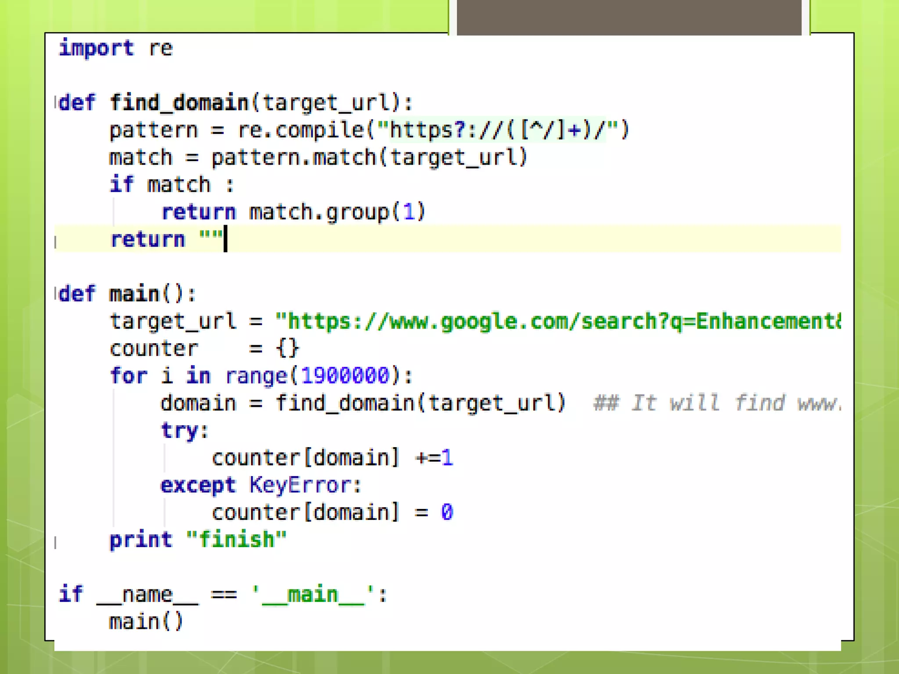The width and height of the screenshot is (899, 674).
Task: Click the google.com URL string literal
Action: (557, 321)
